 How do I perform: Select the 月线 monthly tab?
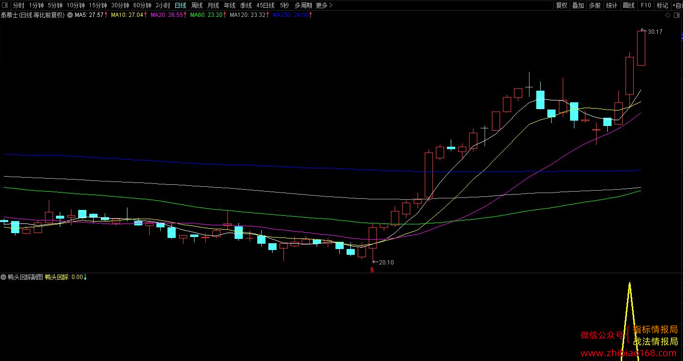pyautogui.click(x=213, y=5)
